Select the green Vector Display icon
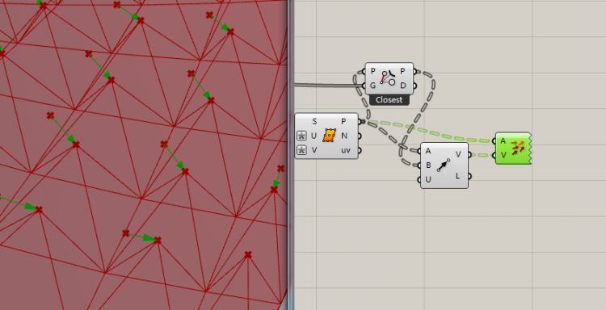 click(x=518, y=149)
